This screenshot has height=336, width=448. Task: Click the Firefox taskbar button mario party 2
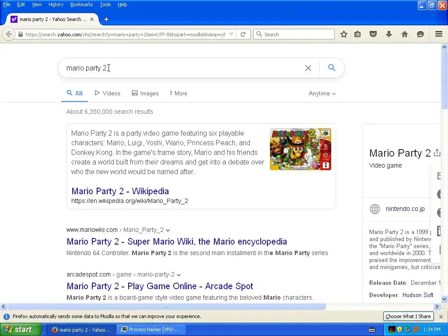(81, 330)
